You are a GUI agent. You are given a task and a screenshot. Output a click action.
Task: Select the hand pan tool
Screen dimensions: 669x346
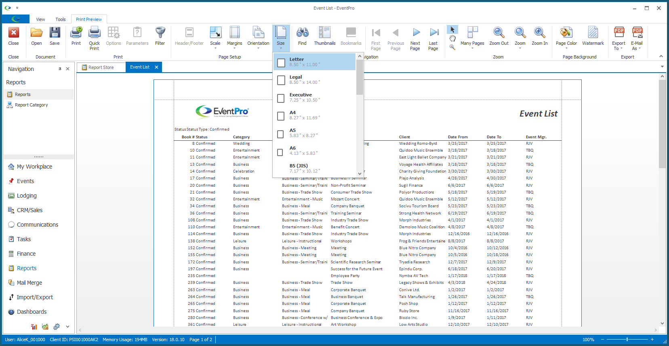(x=452, y=38)
